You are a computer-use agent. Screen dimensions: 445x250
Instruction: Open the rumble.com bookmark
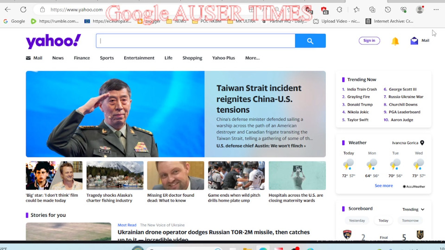[55, 21]
